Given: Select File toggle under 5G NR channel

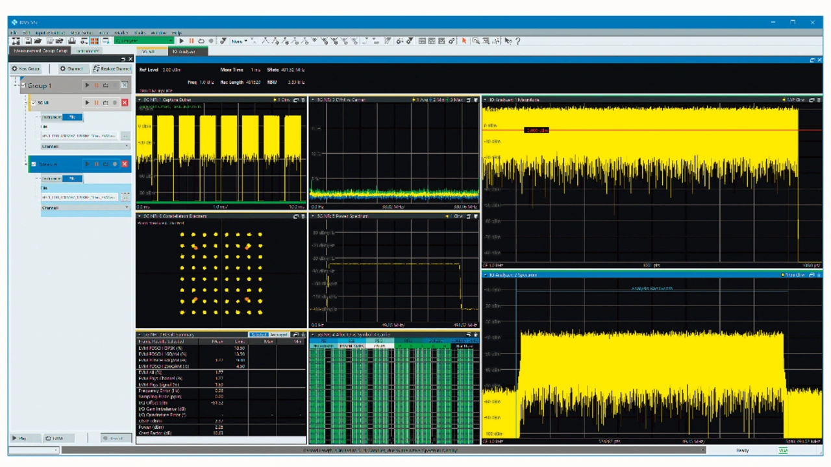Looking at the screenshot, I should (x=72, y=117).
